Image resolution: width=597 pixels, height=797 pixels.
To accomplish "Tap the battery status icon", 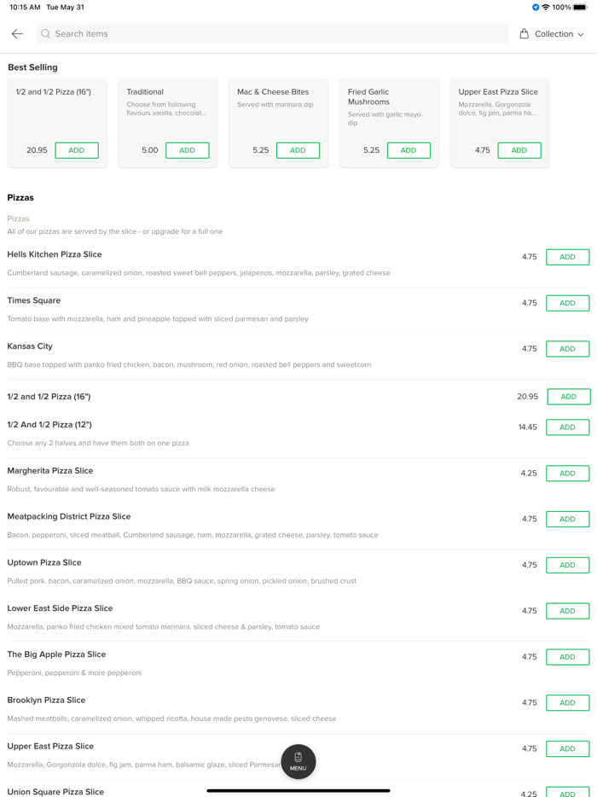I will 580,8.
